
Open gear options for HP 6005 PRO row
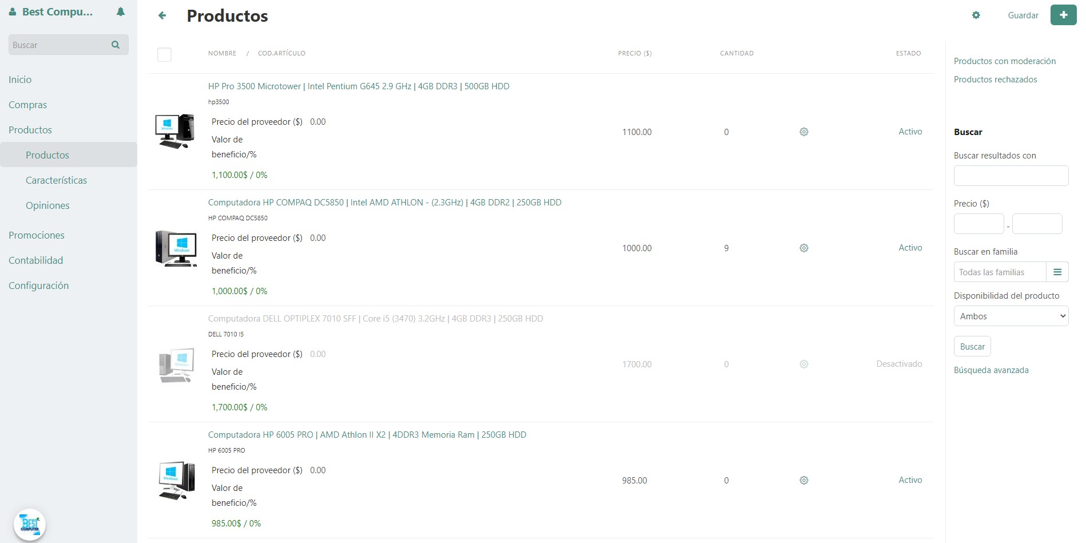[803, 481]
